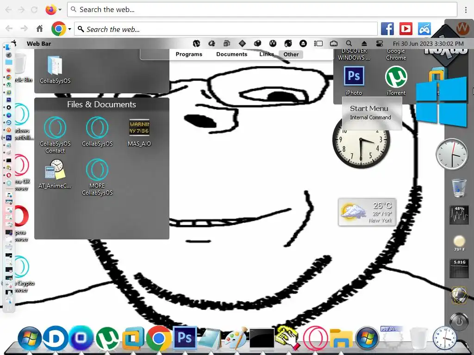The image size is (474, 355).
Task: Open the yellow hand cursor dock icon
Action: [x=288, y=337]
